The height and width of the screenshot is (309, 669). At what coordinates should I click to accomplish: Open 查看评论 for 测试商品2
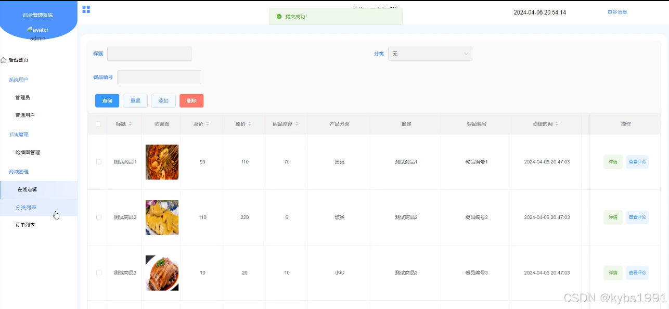click(637, 217)
